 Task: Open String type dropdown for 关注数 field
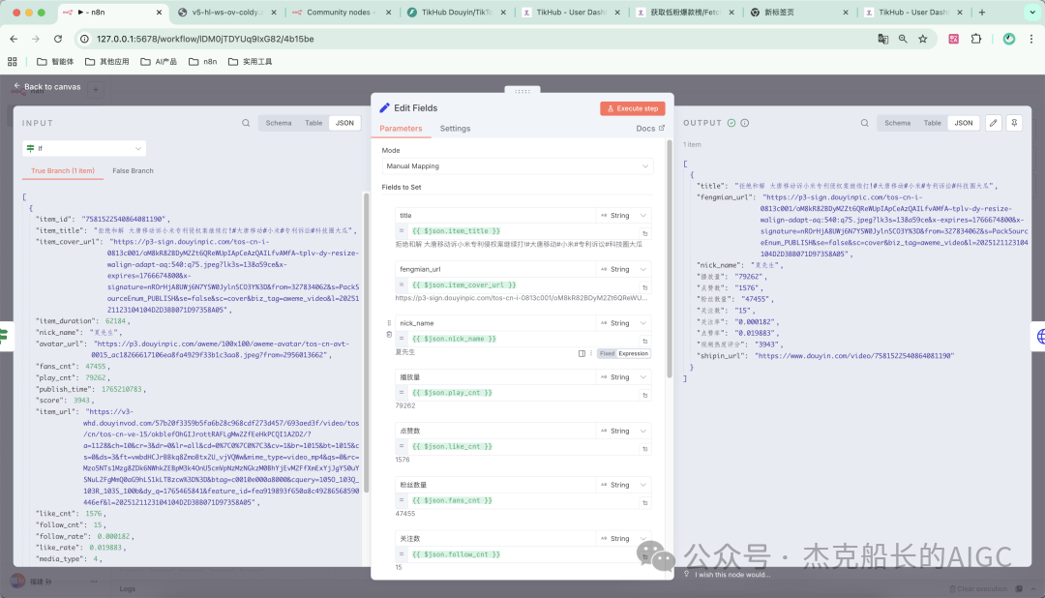[x=623, y=539]
